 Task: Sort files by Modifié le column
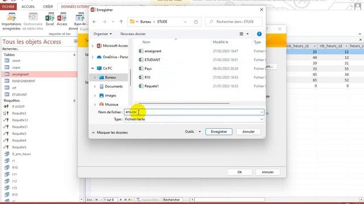[221, 42]
